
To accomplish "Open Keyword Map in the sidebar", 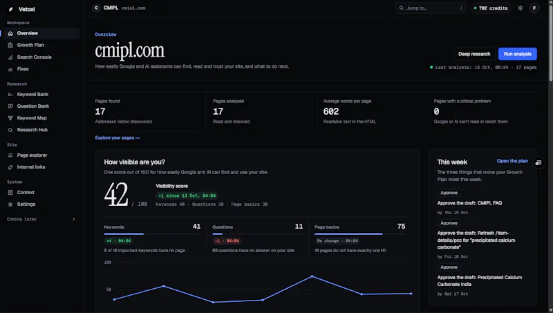I will tap(41, 118).
